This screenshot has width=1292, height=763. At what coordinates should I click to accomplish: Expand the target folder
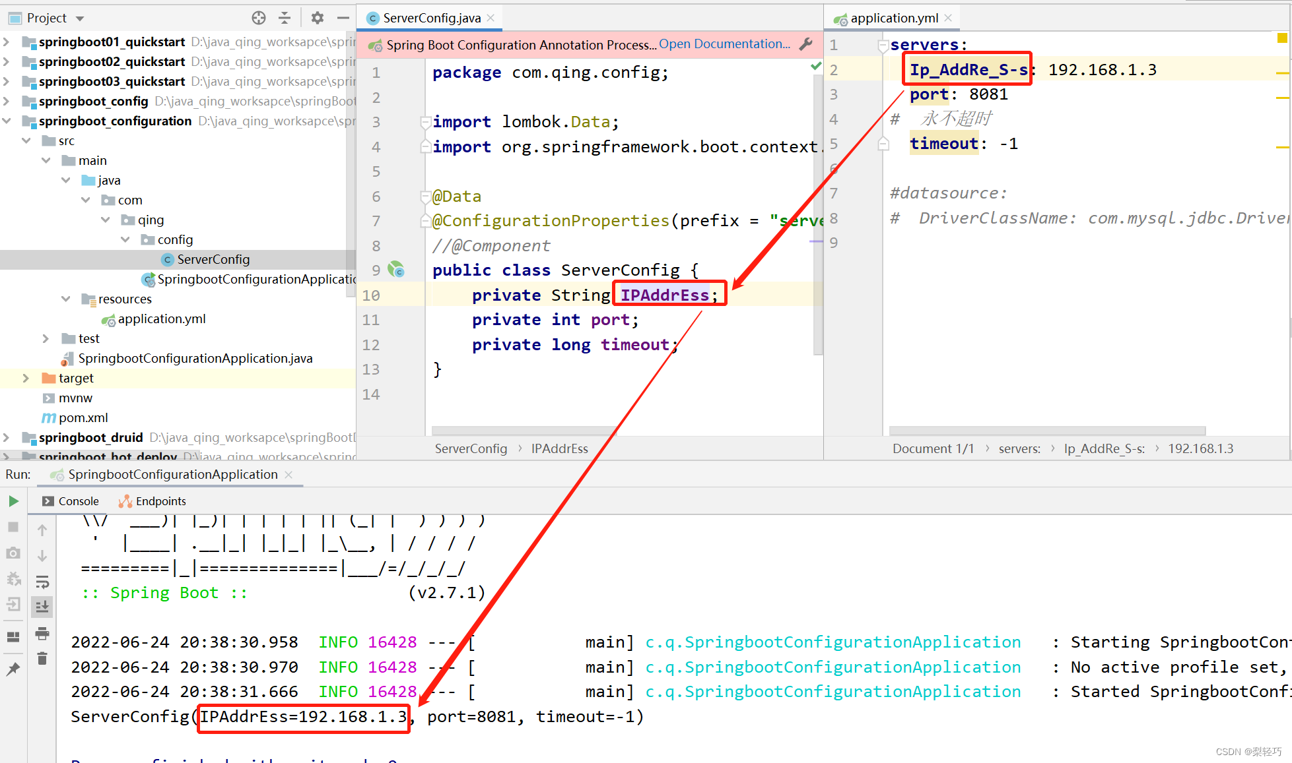point(26,378)
